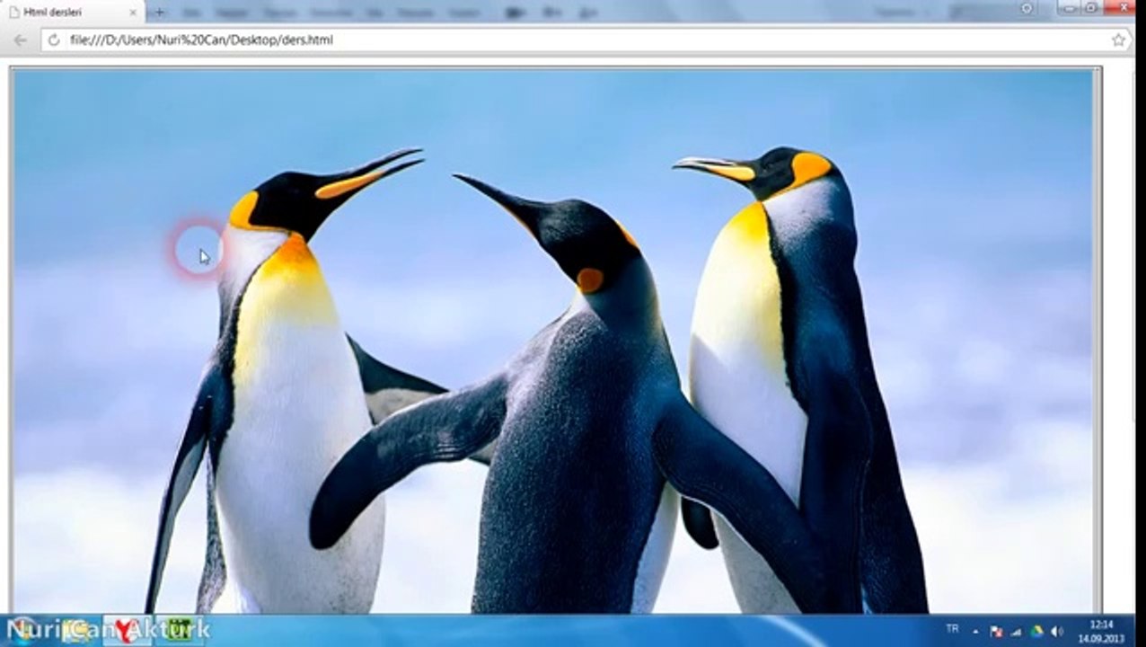Click the penguins image on the page
The width and height of the screenshot is (1146, 647).
pos(553,341)
